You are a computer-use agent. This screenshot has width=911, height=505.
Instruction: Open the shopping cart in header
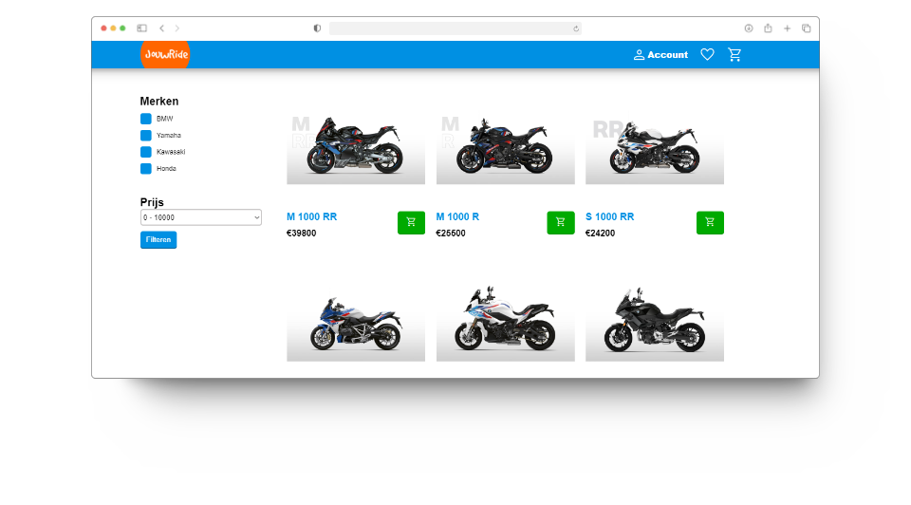tap(734, 55)
